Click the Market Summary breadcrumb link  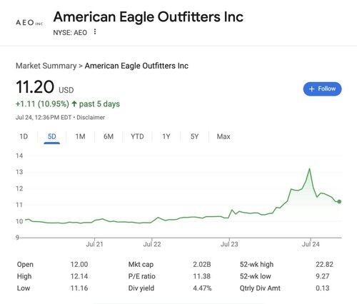click(46, 66)
